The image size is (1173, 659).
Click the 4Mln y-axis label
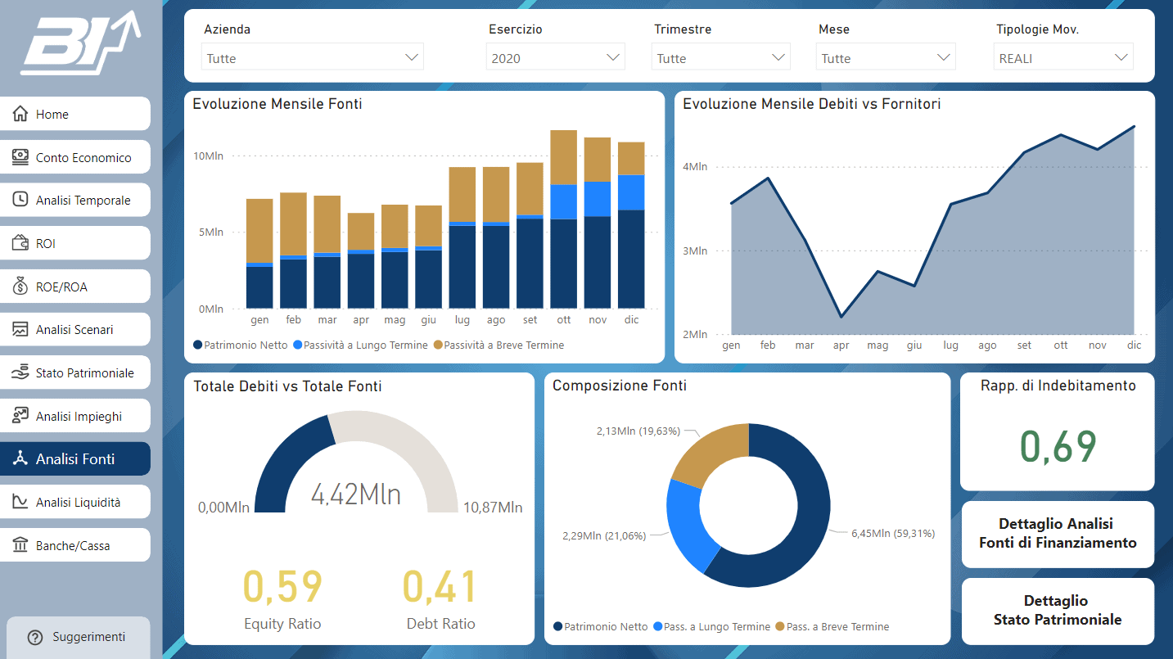pos(695,167)
